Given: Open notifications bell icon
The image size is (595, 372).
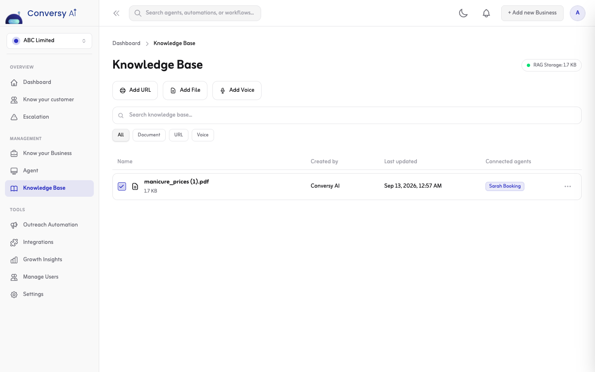Looking at the screenshot, I should pyautogui.click(x=486, y=13).
